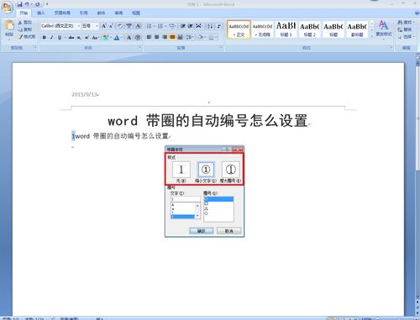Expand the Font dialog launcher

tap(140, 48)
